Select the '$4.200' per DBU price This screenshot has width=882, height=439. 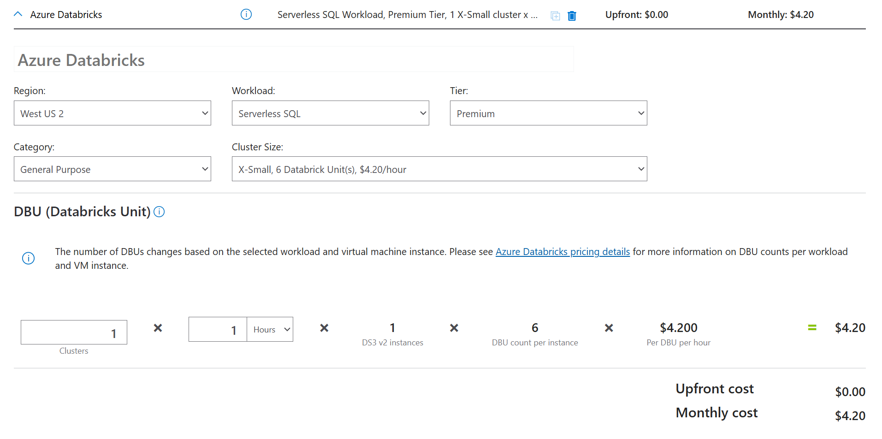click(679, 328)
